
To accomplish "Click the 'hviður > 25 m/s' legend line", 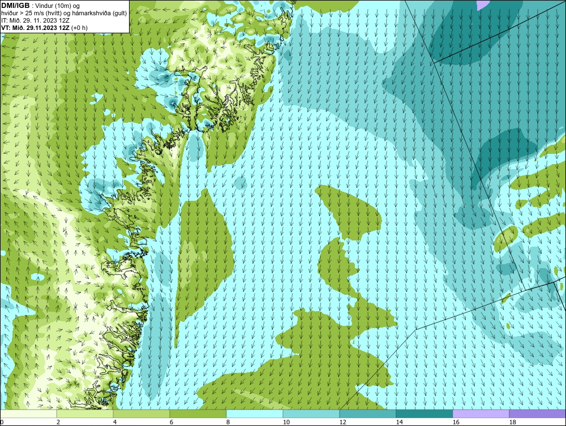I will [64, 13].
